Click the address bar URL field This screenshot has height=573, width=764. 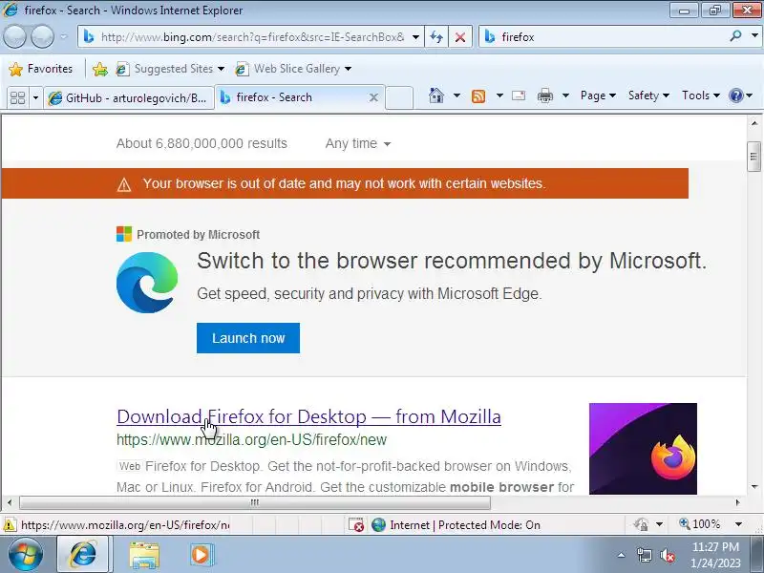pyautogui.click(x=251, y=37)
